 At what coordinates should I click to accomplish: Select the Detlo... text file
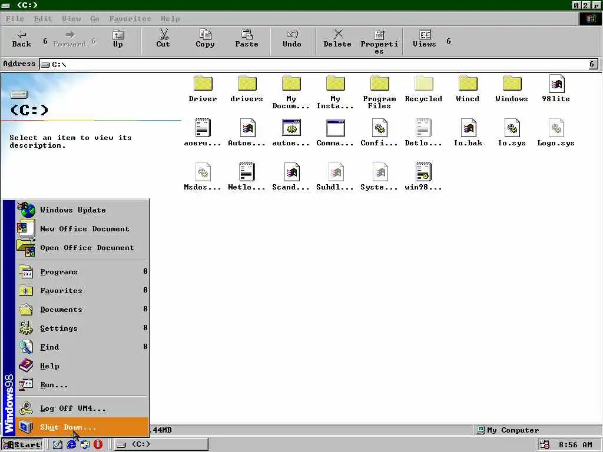click(x=423, y=133)
